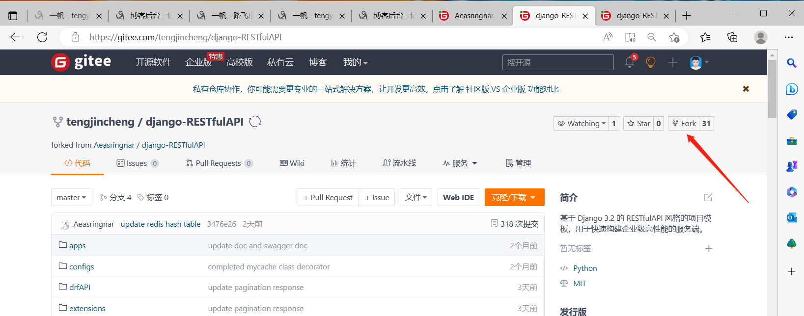
Task: Expand the 克隆/下载 dropdown
Action: click(x=514, y=197)
